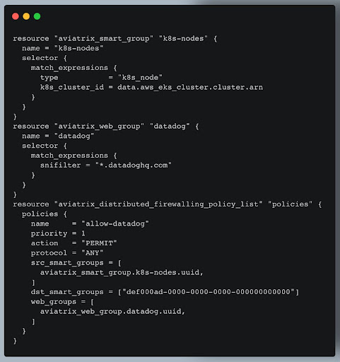This screenshot has height=362, width=340.
Task: Click the "PERMIT" action value
Action: (99, 243)
